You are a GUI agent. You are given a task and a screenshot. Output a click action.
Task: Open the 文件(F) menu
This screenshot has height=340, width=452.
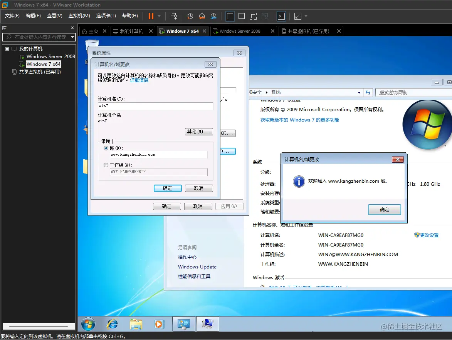click(x=12, y=16)
